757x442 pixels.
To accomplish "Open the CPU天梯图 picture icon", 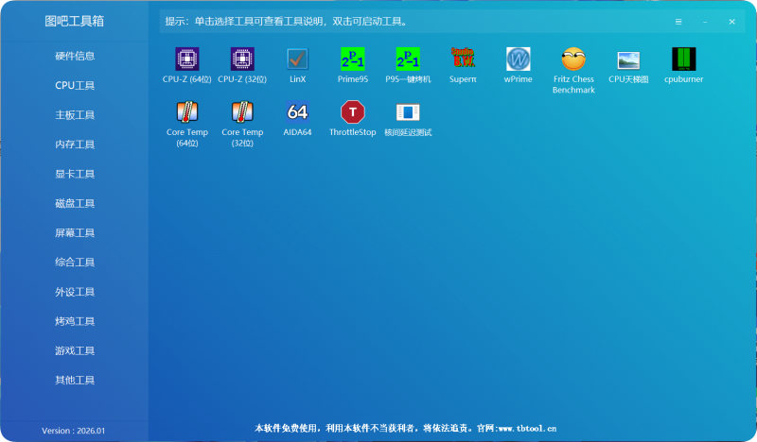I will (x=628, y=60).
